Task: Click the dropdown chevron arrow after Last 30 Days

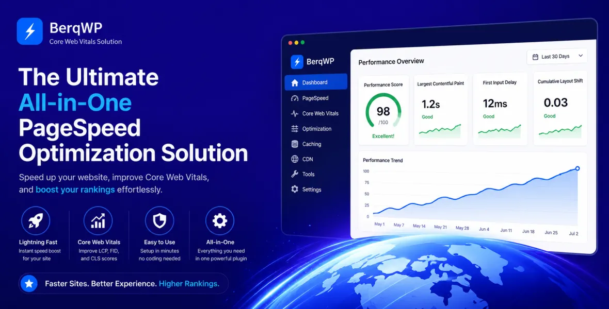Action: pos(581,56)
